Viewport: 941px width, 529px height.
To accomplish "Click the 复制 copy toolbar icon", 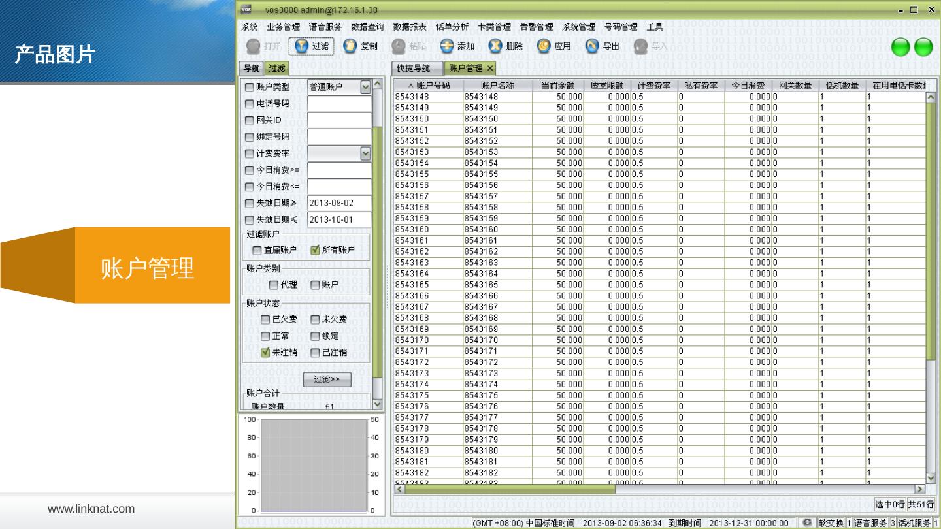I will (350, 46).
